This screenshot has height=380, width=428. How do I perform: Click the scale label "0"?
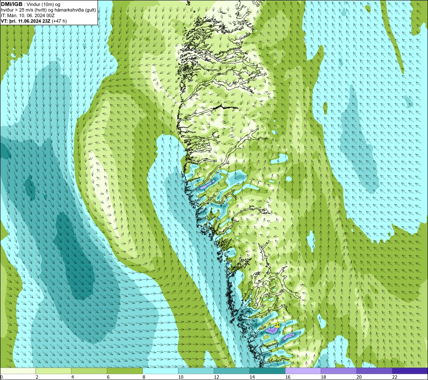coord(2,377)
